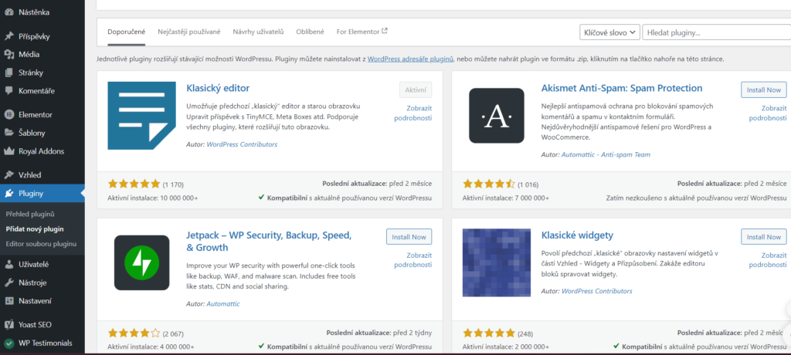Click the Elementor circle icon

point(8,114)
